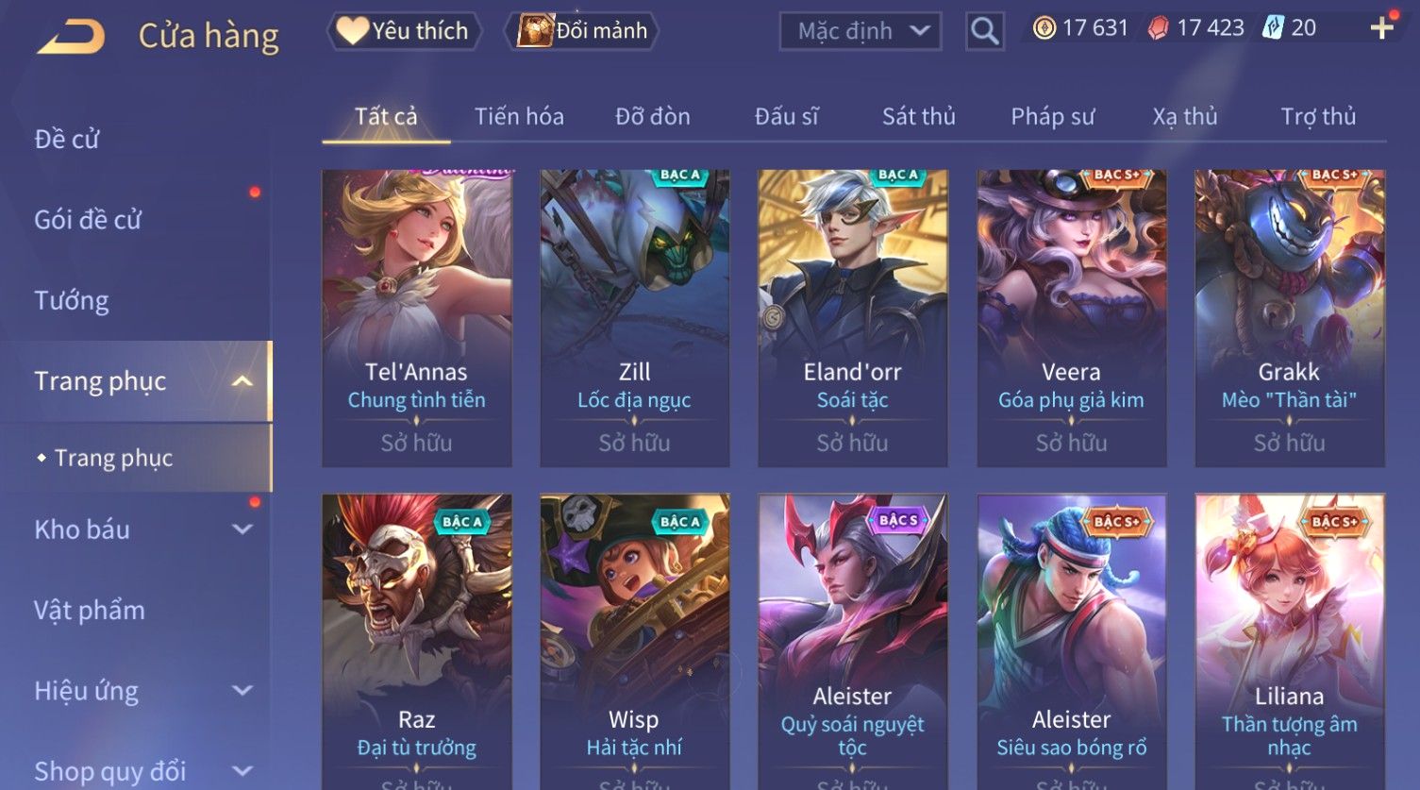Viewport: 1420px width, 790px height.
Task: Expand the Hiệu ứng sidebar section
Action: (242, 690)
